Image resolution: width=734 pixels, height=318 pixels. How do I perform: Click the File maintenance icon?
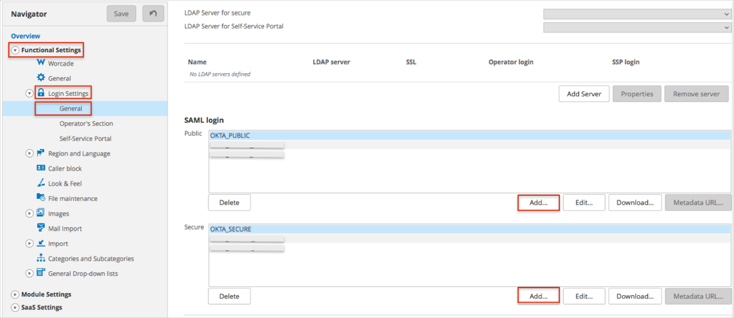pyautogui.click(x=41, y=198)
